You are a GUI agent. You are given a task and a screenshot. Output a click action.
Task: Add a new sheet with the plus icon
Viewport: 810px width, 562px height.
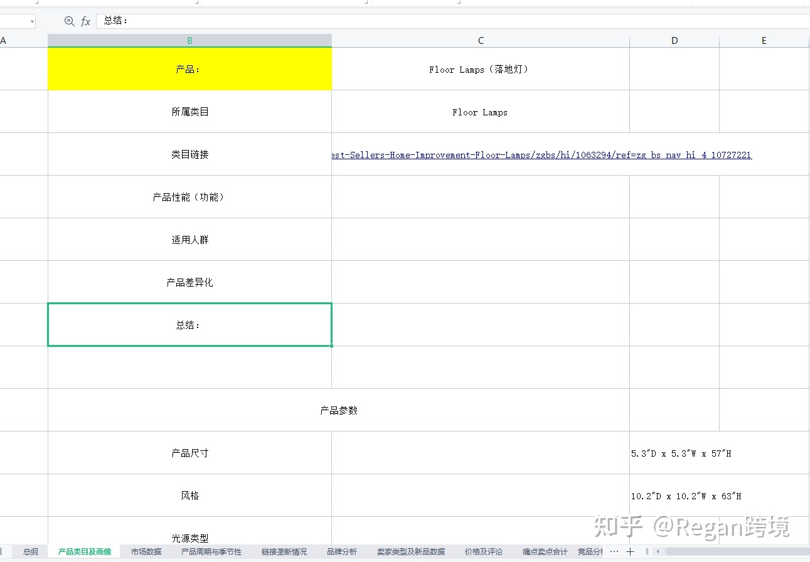click(630, 551)
